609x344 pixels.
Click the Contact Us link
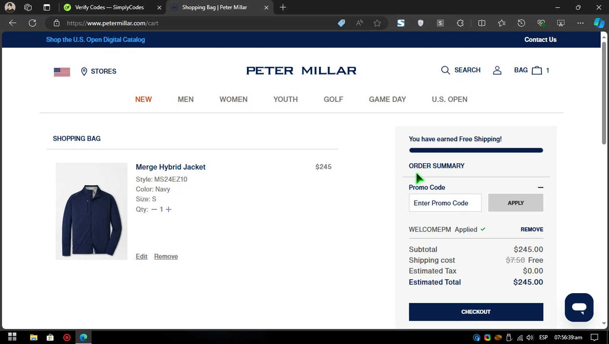tap(540, 39)
